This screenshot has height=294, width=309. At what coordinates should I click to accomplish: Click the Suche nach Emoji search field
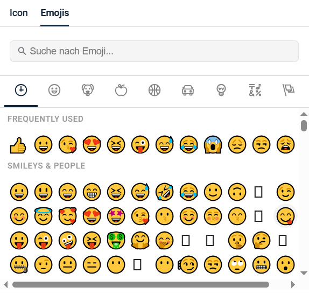tap(154, 51)
